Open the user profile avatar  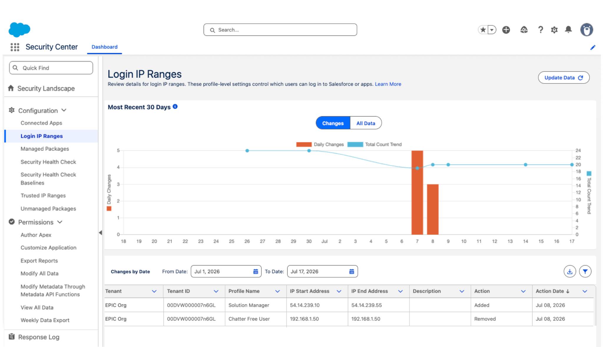click(587, 30)
